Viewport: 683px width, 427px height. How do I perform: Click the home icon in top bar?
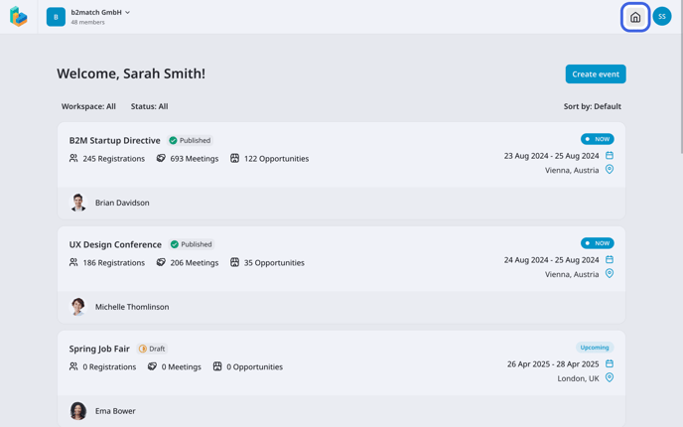tap(635, 17)
